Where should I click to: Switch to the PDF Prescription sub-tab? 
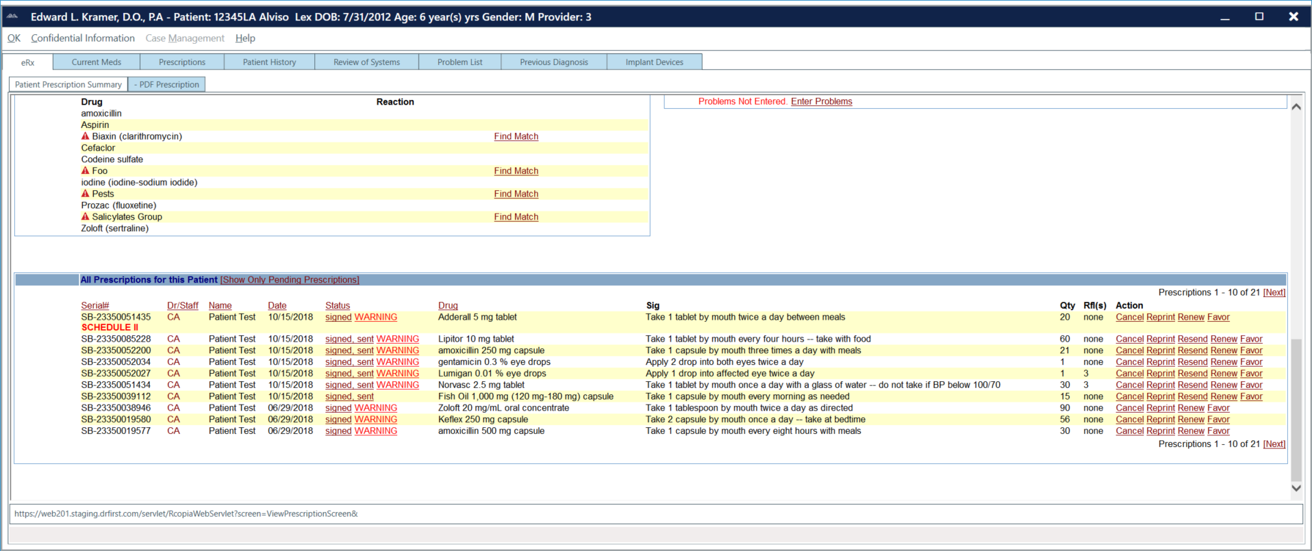167,85
